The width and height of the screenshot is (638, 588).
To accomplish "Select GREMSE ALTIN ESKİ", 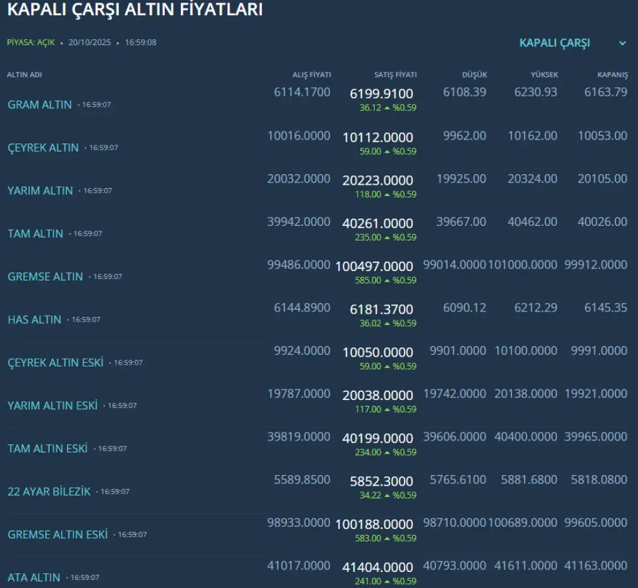I will (57, 535).
